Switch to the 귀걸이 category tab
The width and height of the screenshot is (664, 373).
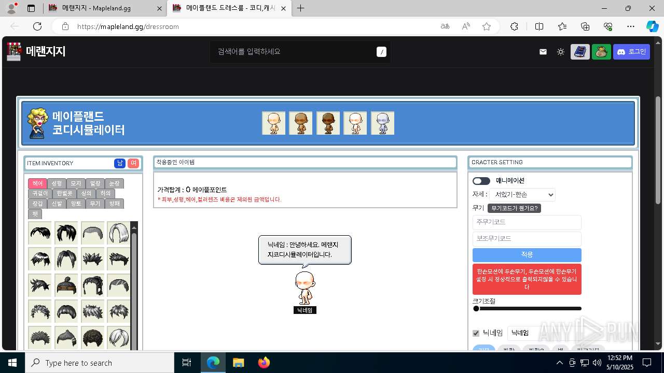40,193
